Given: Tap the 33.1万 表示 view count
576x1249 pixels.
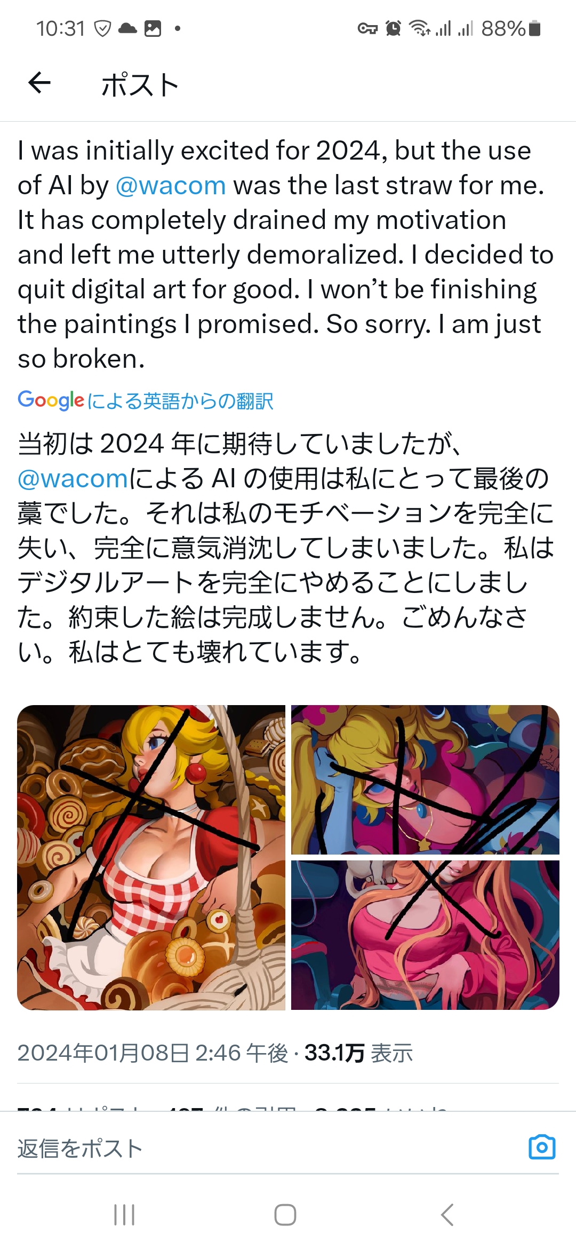Looking at the screenshot, I should pos(358,1053).
